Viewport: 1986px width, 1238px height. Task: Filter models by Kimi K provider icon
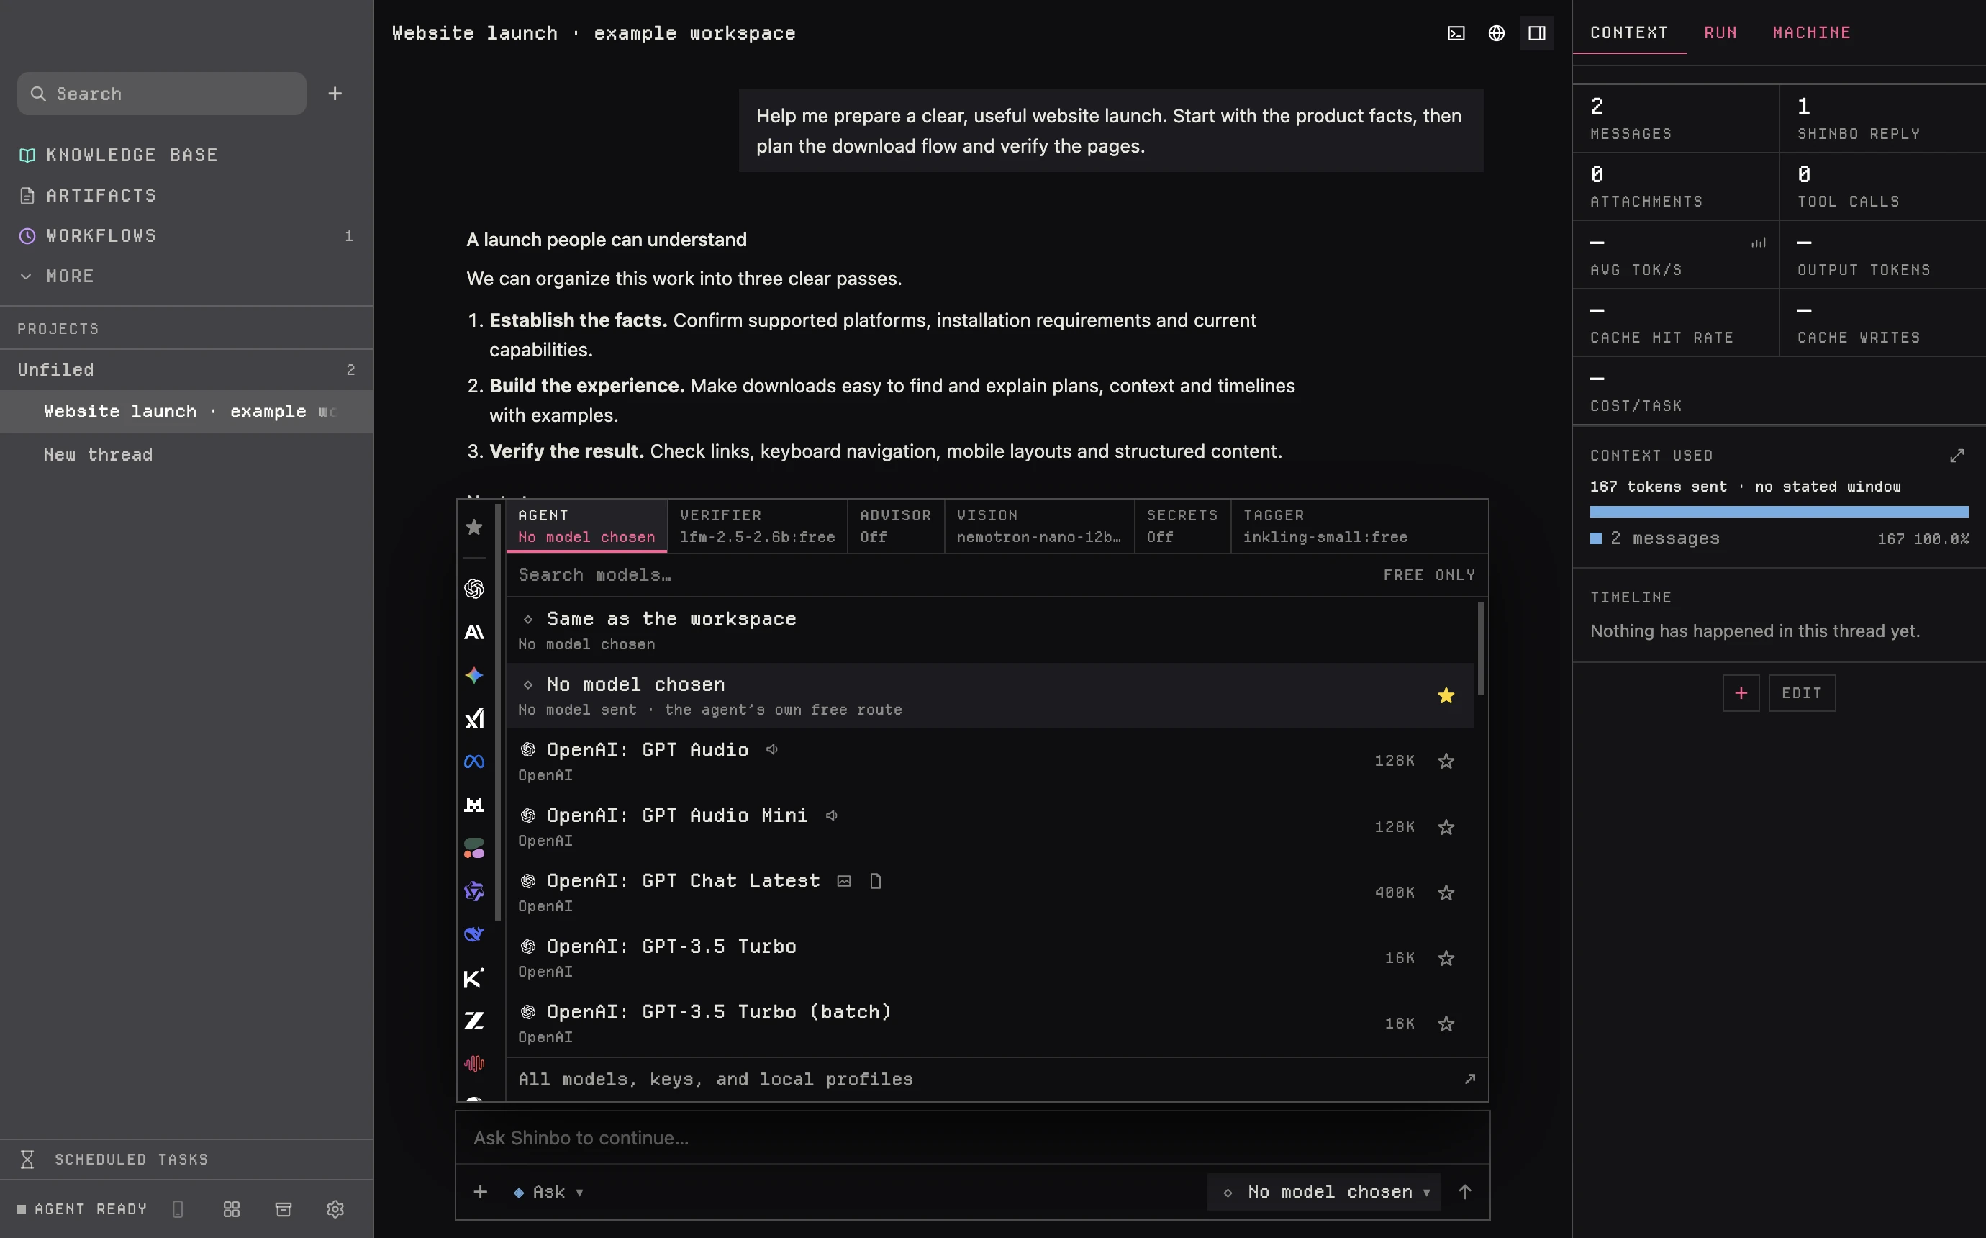pyautogui.click(x=473, y=977)
